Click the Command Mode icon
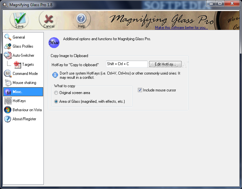The image size is (242, 189). pyautogui.click(x=8, y=74)
